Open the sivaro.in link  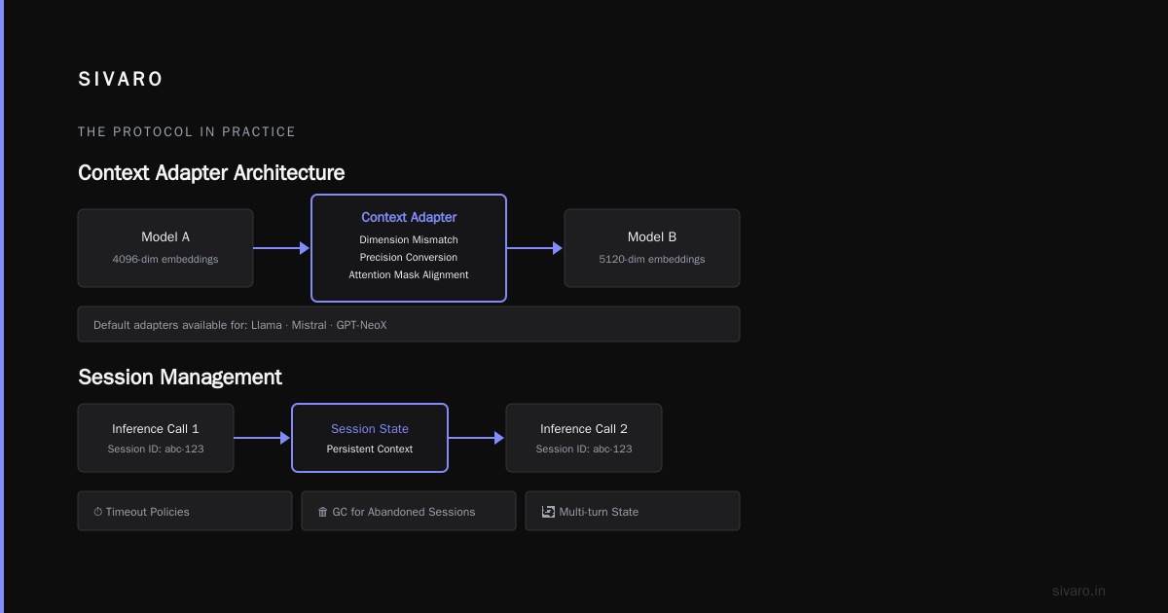[x=1078, y=591]
